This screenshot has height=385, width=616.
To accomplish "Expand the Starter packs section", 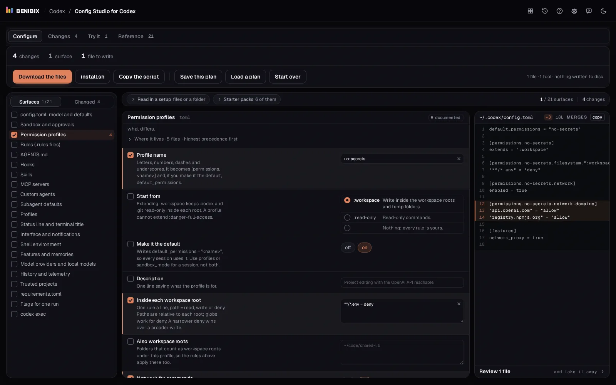I will click(247, 99).
